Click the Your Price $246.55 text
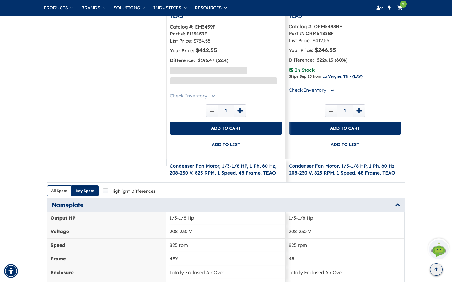 tap(312, 50)
